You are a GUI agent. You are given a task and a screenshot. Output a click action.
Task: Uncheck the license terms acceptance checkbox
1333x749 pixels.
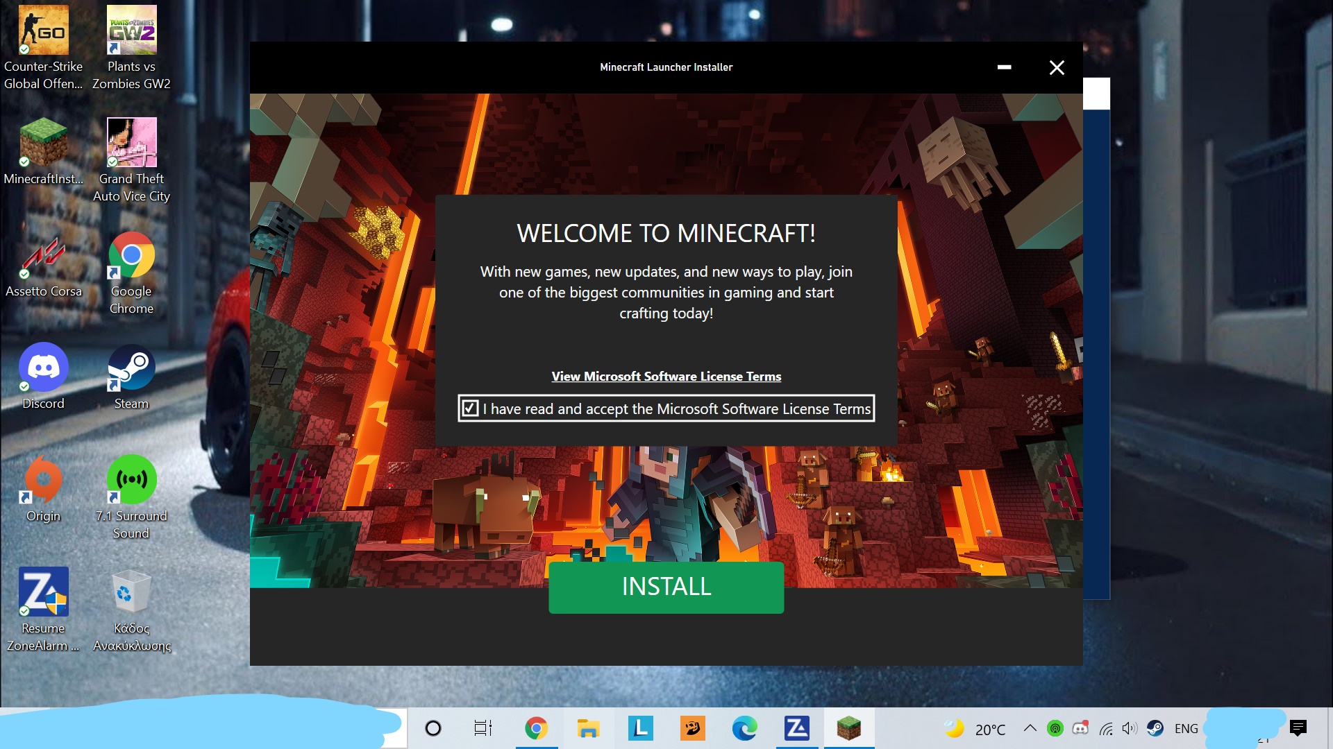[470, 408]
